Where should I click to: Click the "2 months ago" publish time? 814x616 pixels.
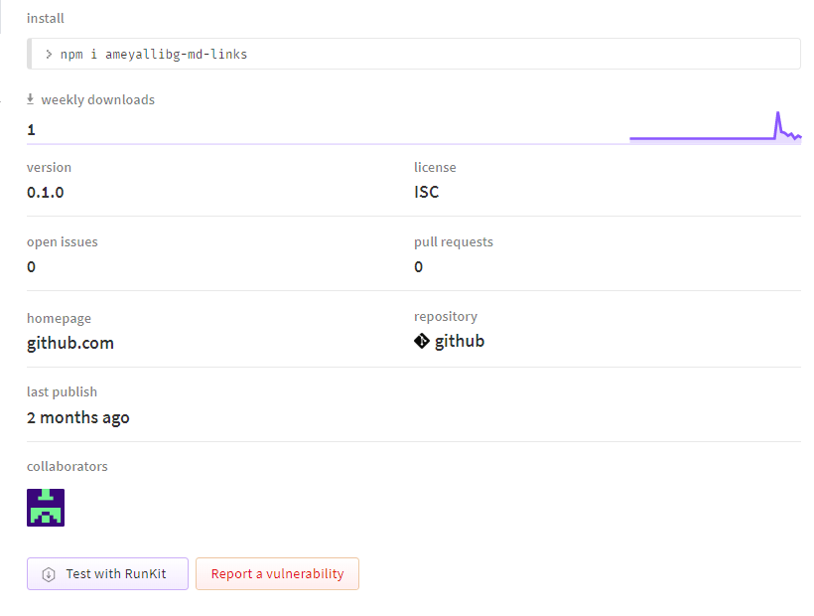click(x=78, y=417)
